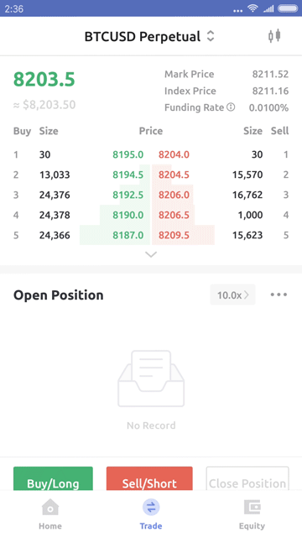
Task: Tap the green Buy/Long button
Action: point(53,479)
